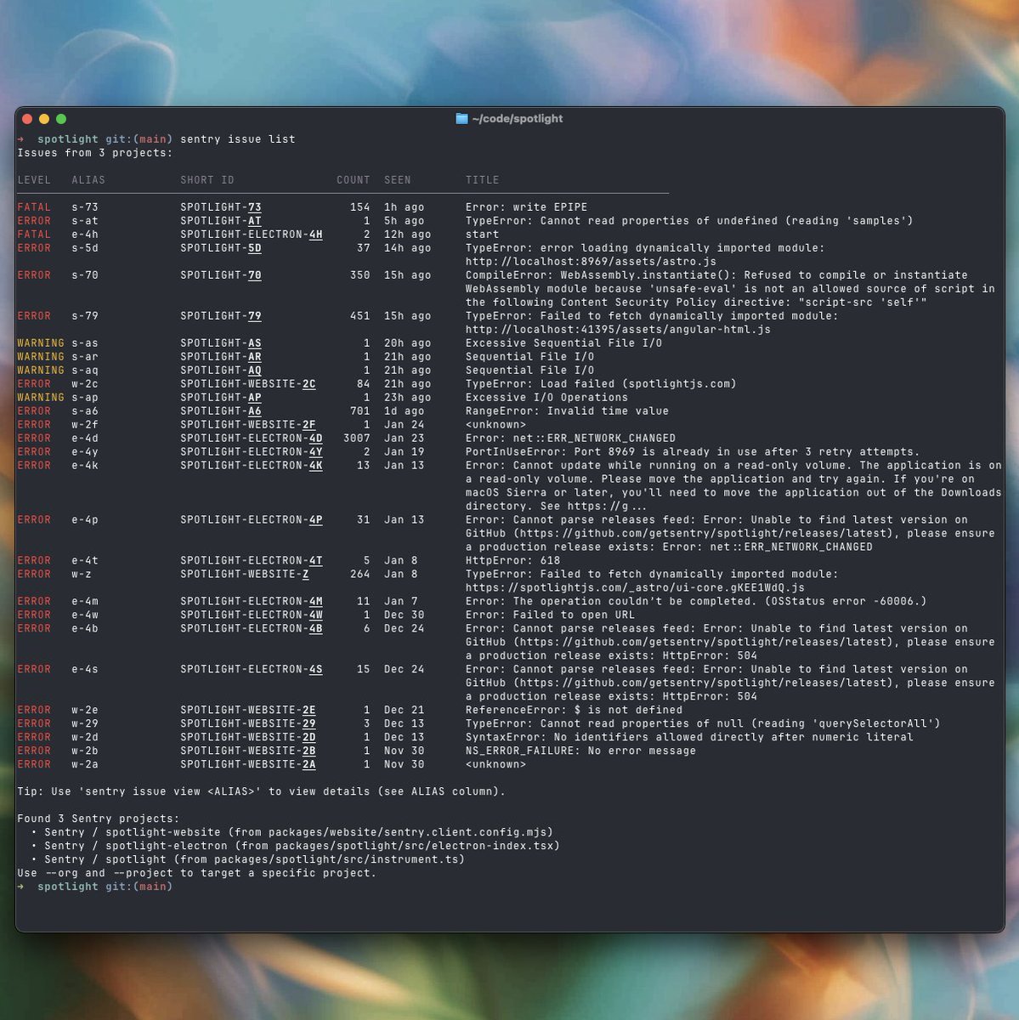The height and width of the screenshot is (1020, 1019).
Task: Click the LEVEL column header
Action: click(34, 180)
